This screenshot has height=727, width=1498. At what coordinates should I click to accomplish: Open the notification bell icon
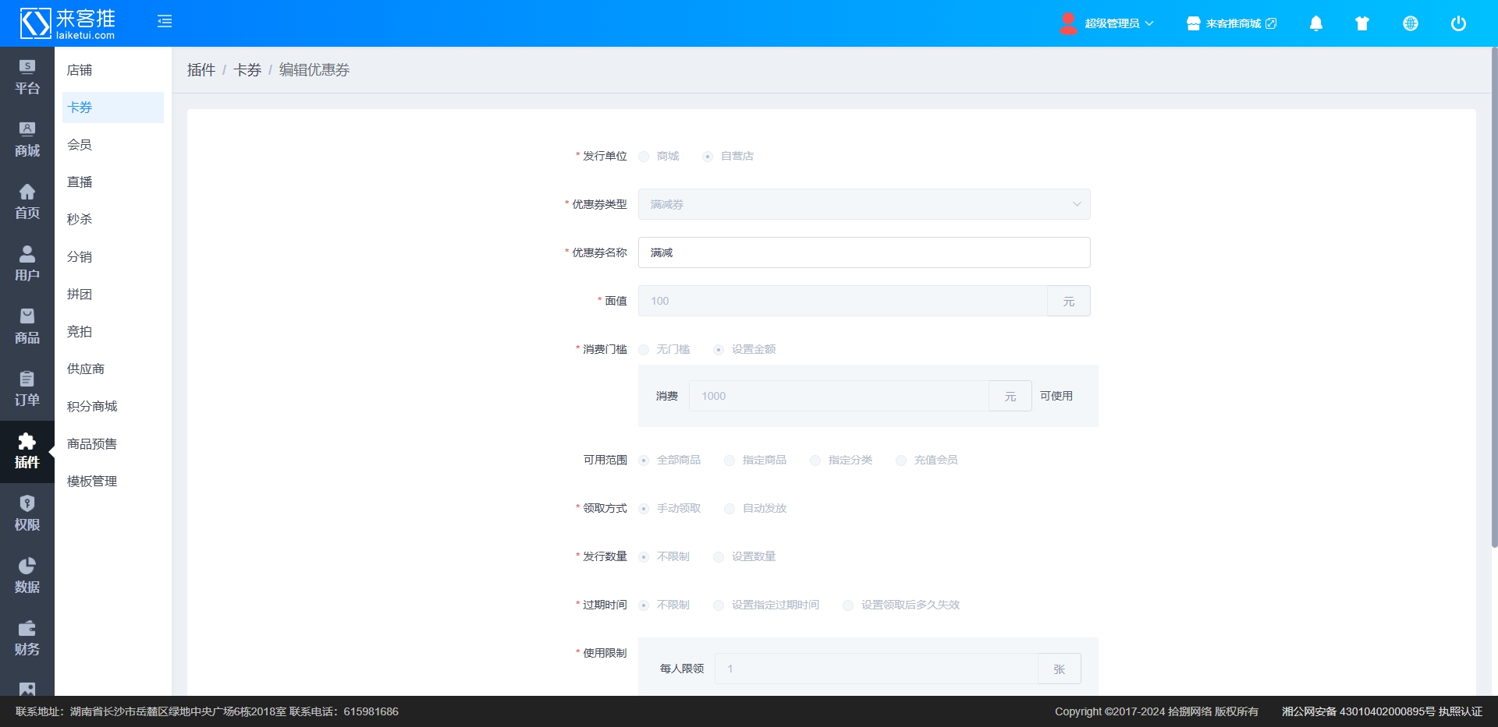(x=1315, y=23)
